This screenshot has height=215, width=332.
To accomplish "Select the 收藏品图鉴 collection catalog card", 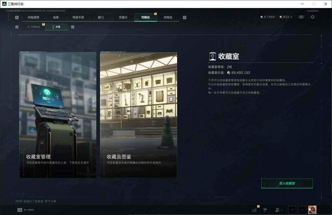I will coord(138,115).
